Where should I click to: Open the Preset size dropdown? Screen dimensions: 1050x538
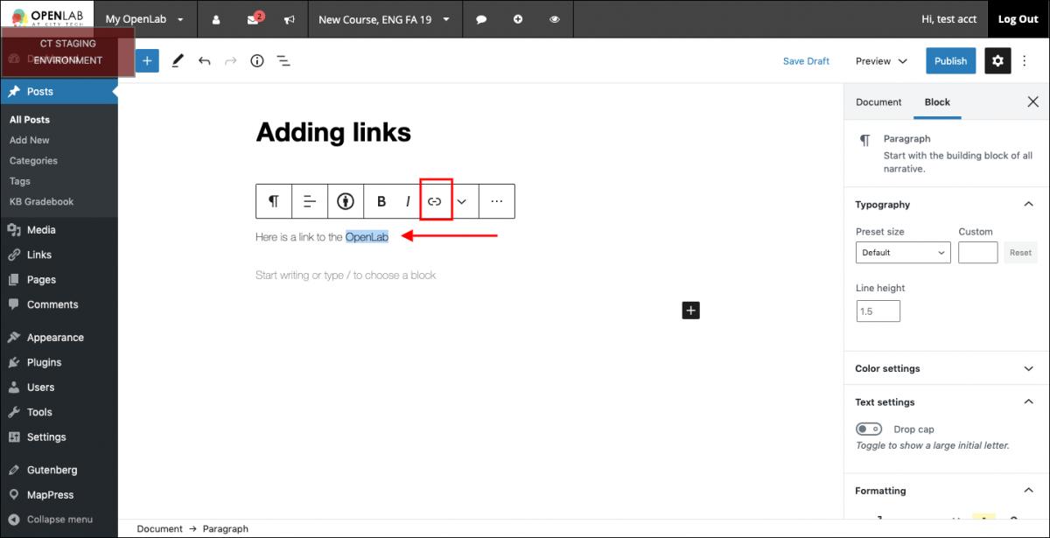[x=903, y=252]
